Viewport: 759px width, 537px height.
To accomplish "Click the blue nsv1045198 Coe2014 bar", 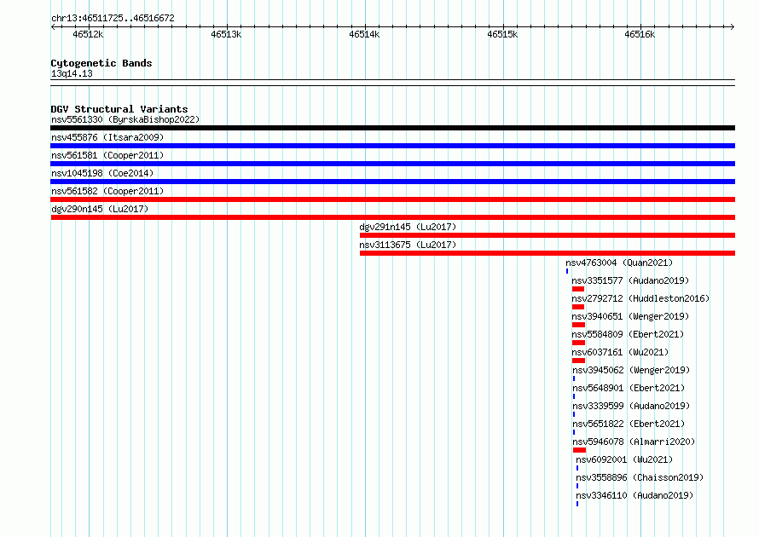I will (392, 182).
